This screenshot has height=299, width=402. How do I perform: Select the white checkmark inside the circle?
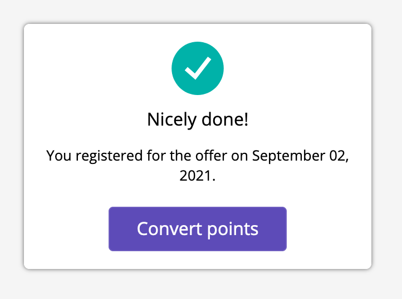pyautogui.click(x=198, y=68)
